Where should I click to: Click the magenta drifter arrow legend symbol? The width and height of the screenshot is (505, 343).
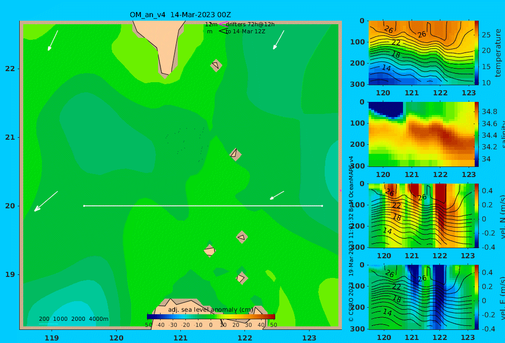click(223, 24)
